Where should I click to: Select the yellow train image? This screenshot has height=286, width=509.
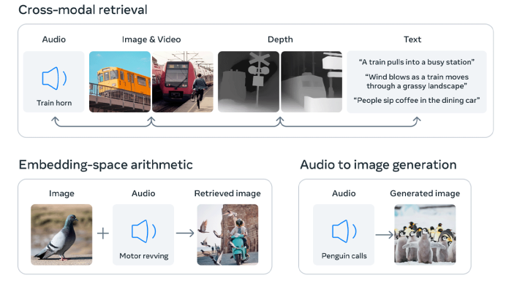(120, 82)
